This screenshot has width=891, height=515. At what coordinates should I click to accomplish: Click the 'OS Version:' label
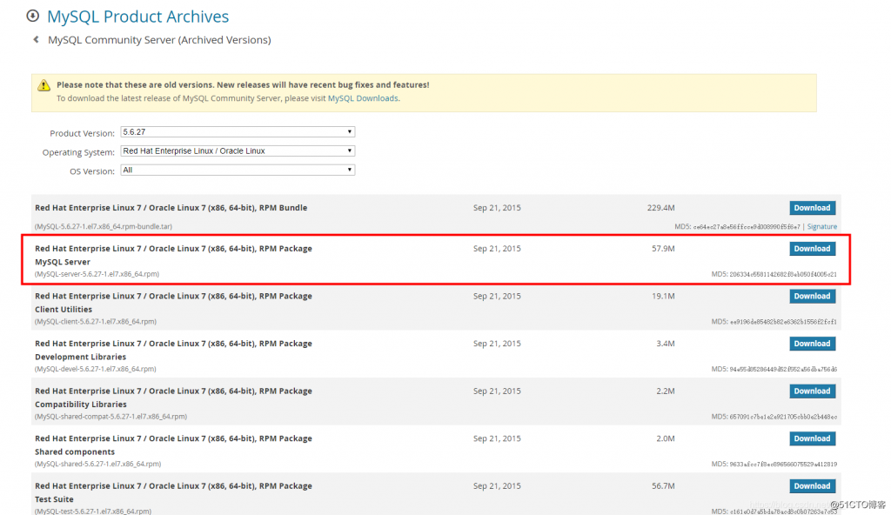[x=92, y=171]
